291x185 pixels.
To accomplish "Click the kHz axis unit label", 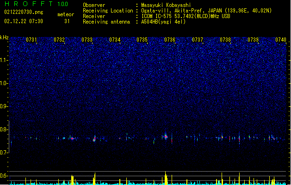I will (4, 37).
